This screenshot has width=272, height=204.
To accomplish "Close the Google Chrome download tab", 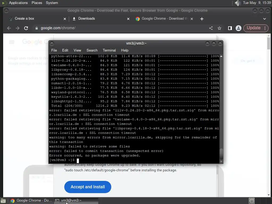I will coord(192,19).
